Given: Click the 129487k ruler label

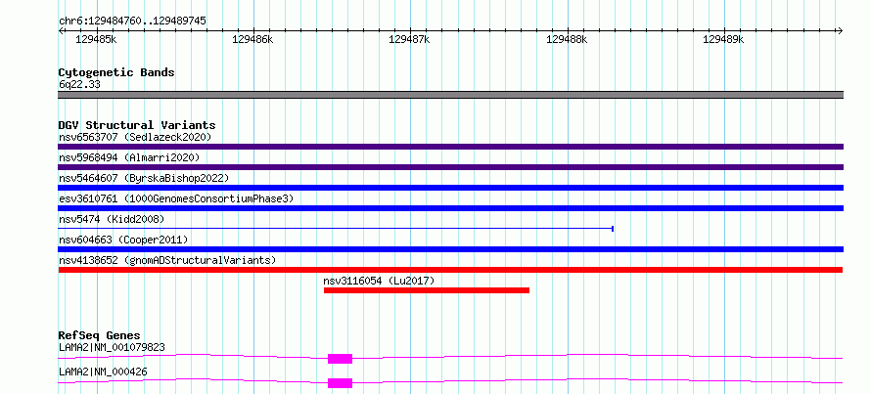Looking at the screenshot, I should pyautogui.click(x=409, y=39).
